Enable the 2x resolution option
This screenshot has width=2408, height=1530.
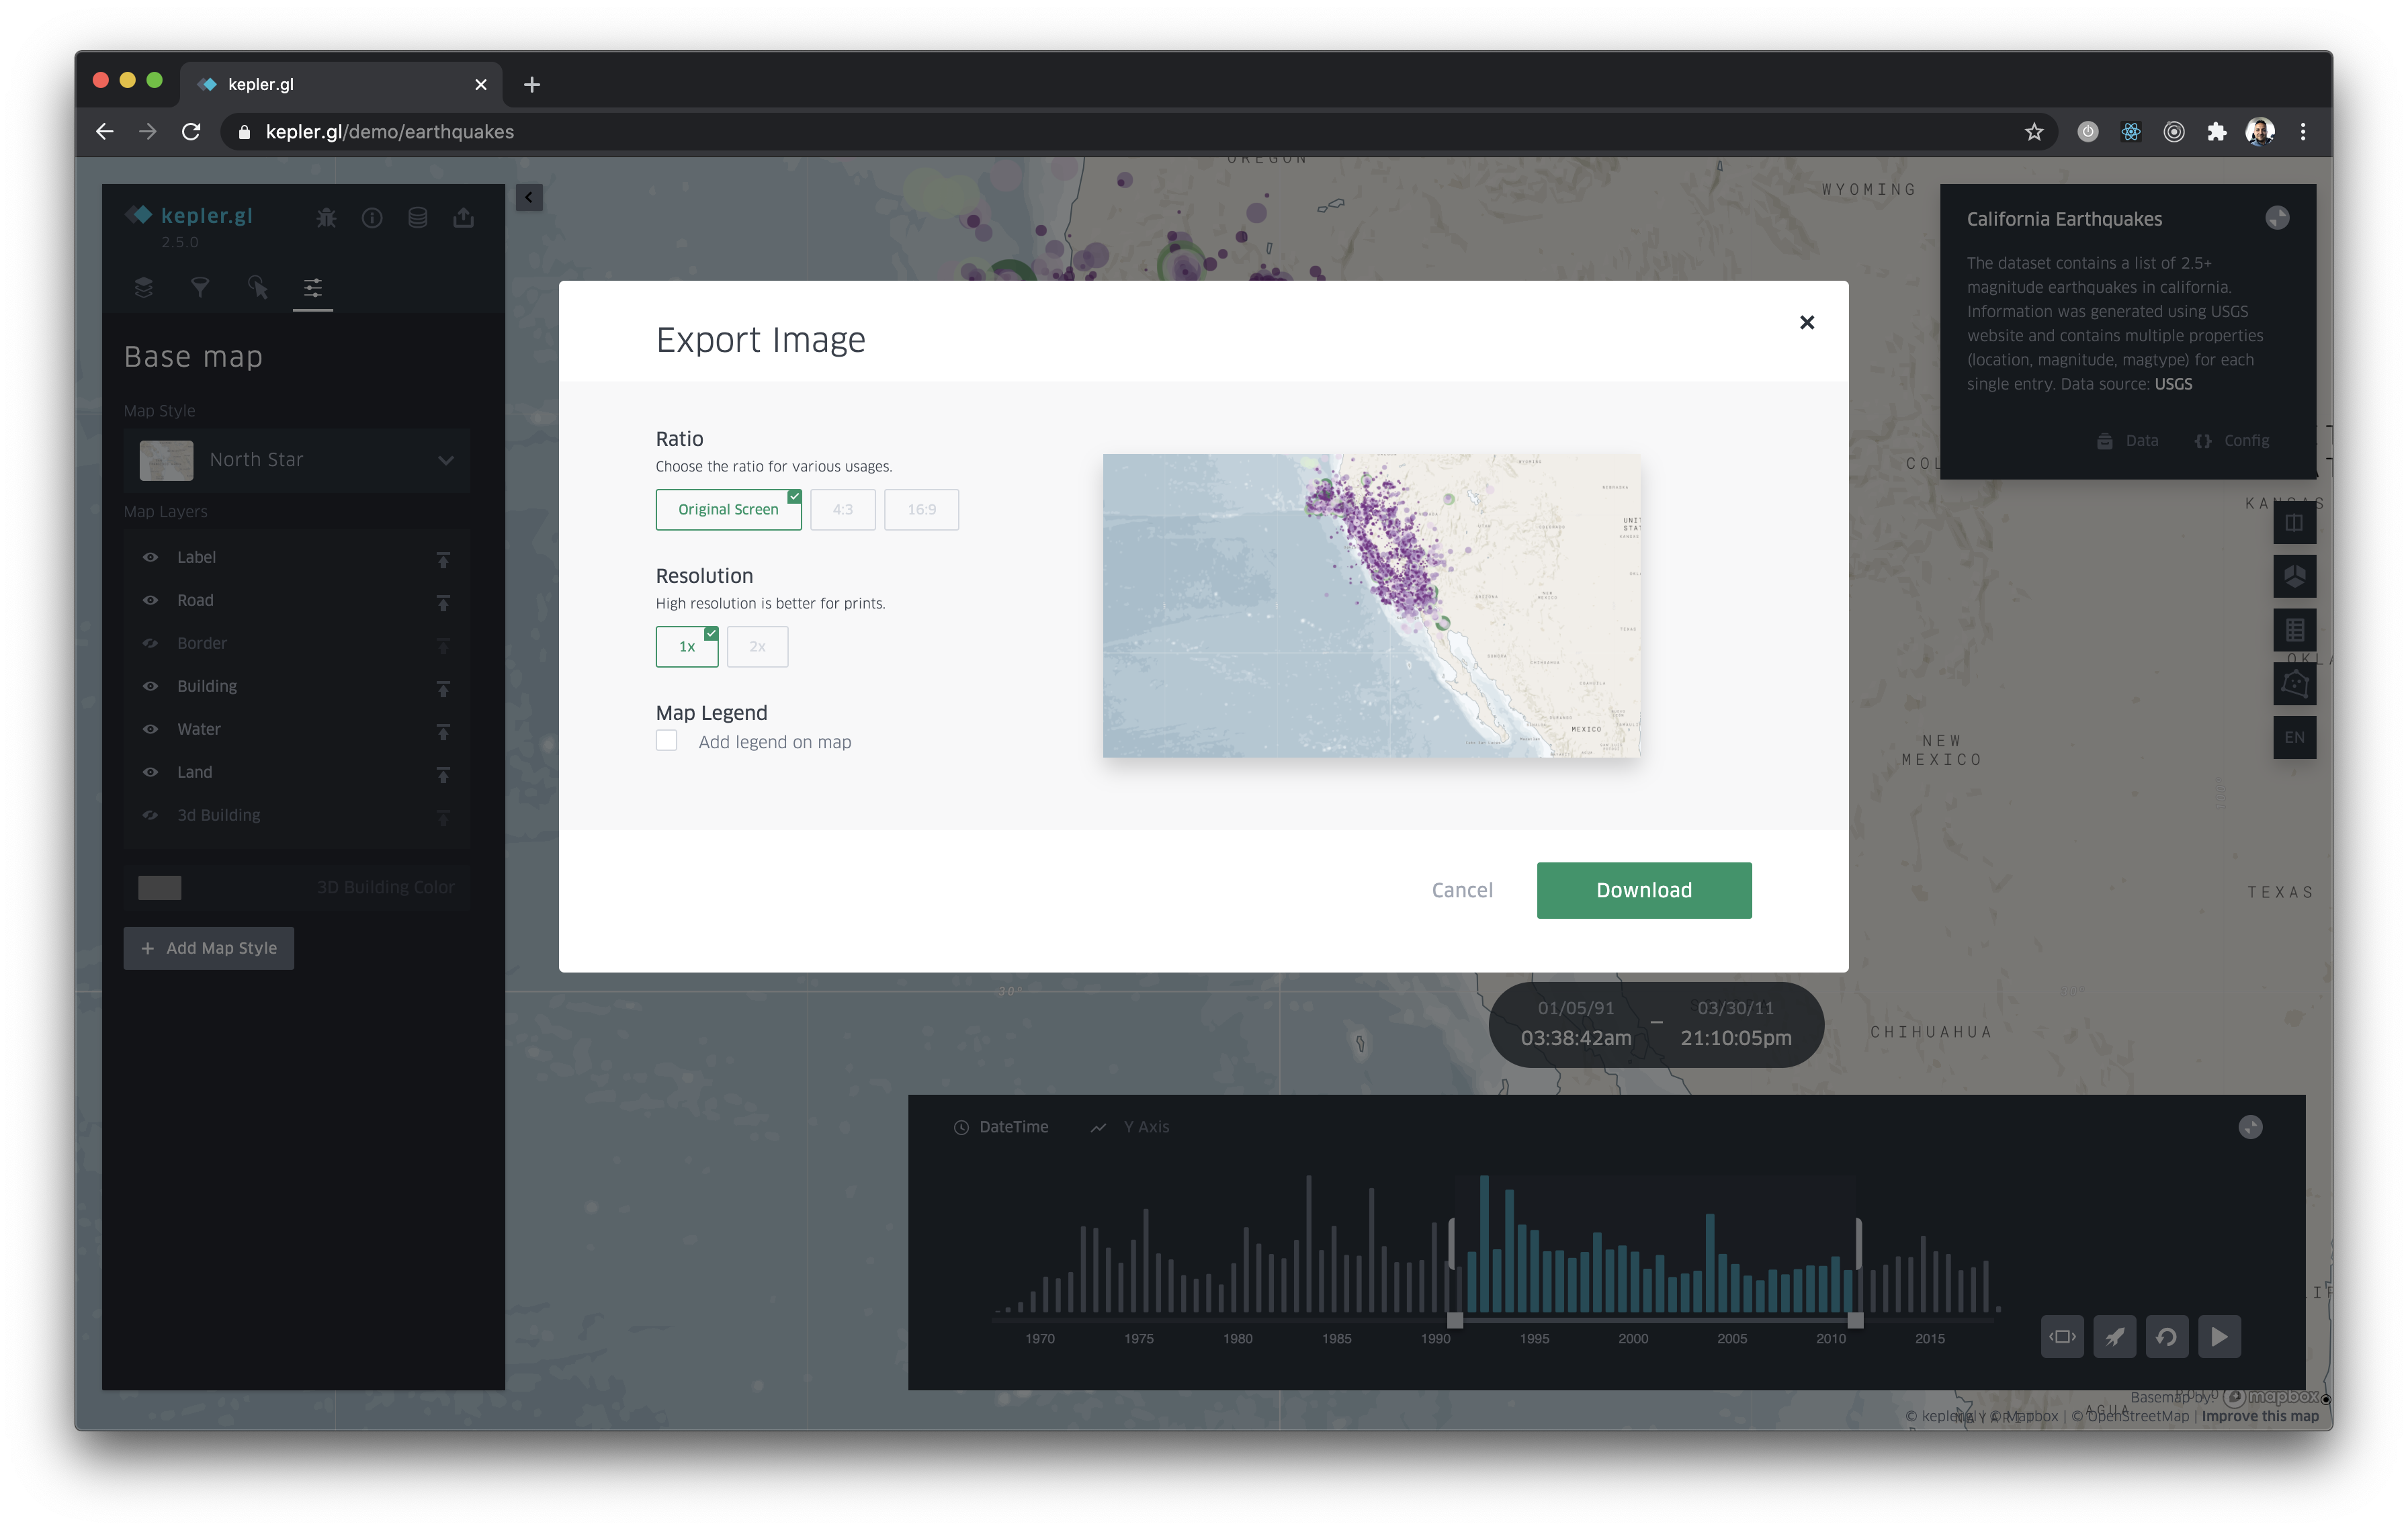pos(757,647)
